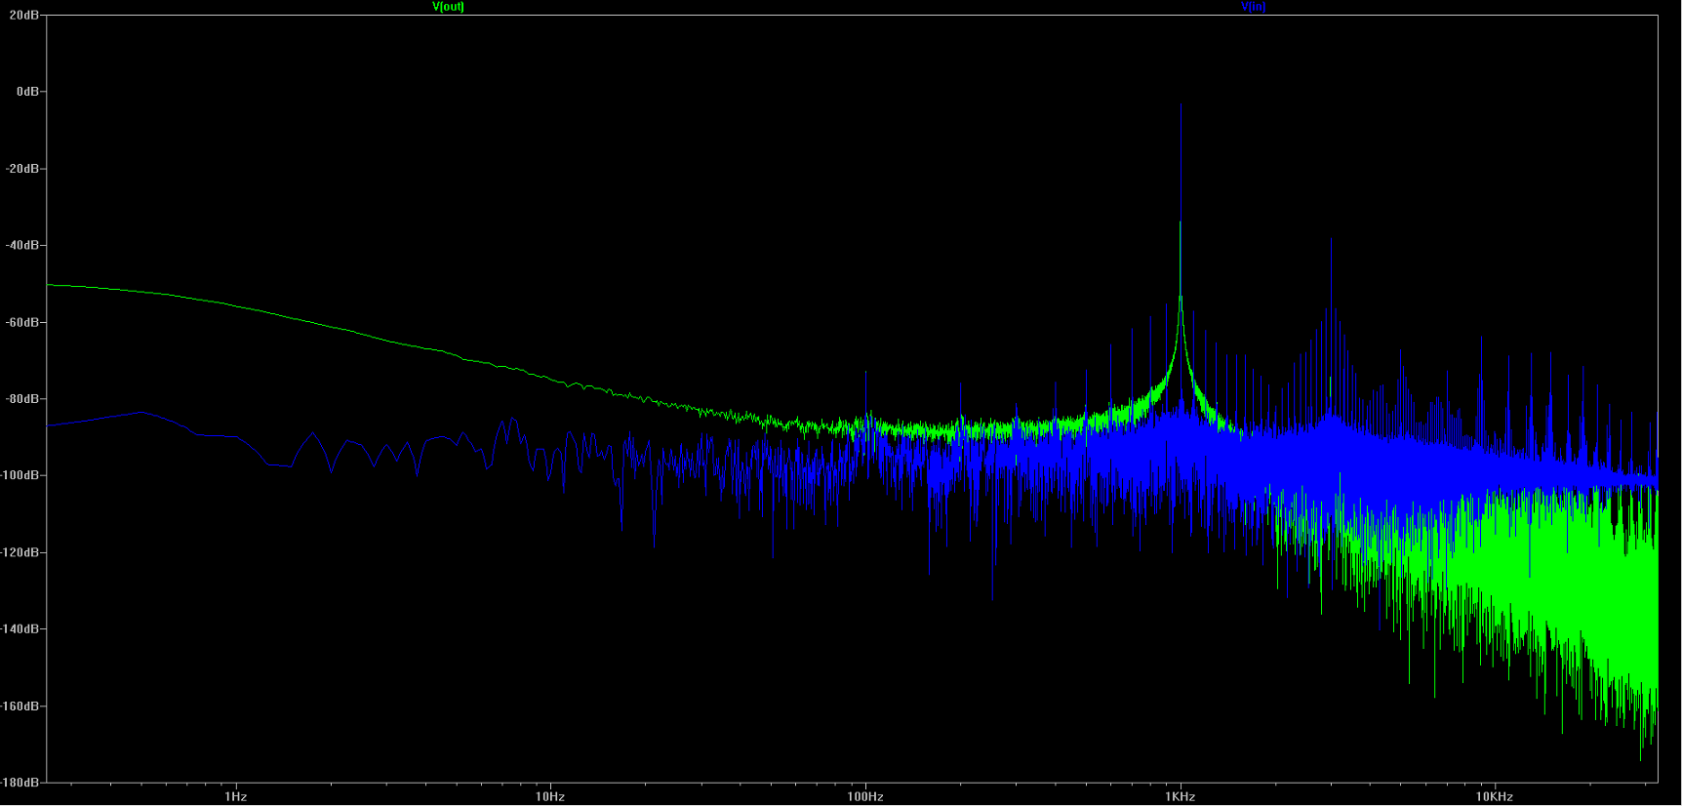Click the 1KHz frequency axis label
Image resolution: width=1682 pixels, height=807 pixels.
coord(1181,797)
